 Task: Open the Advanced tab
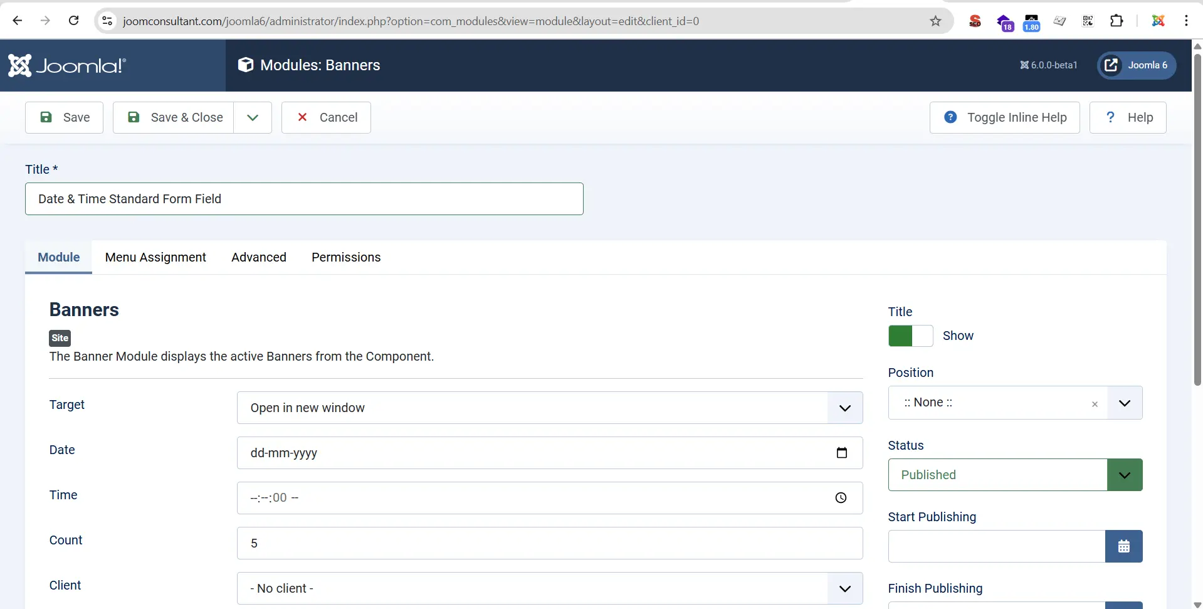click(258, 257)
